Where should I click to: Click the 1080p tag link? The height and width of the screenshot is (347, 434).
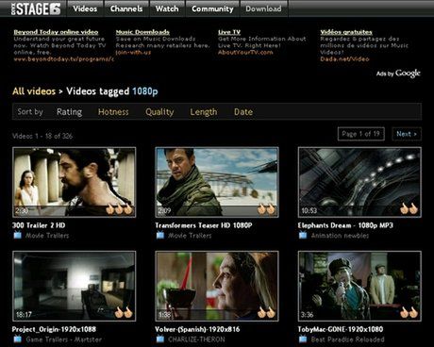[145, 91]
